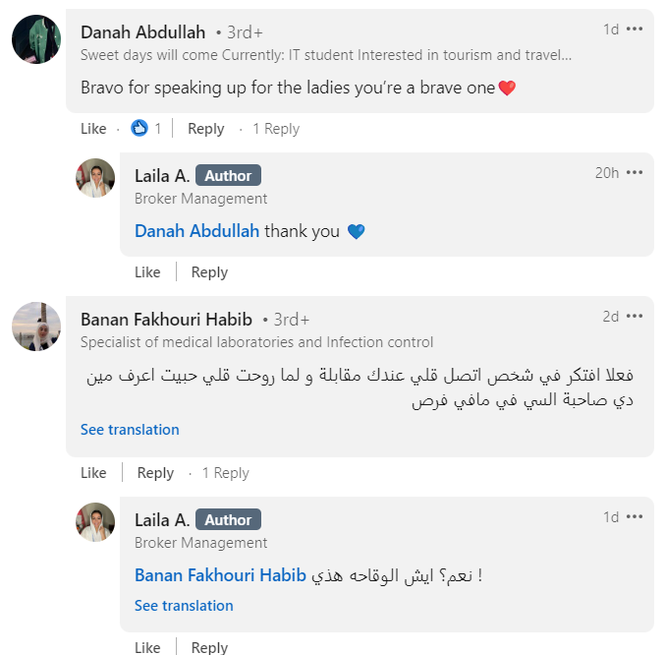Click Laila A.'s avatar on thank you reply

coord(95,178)
